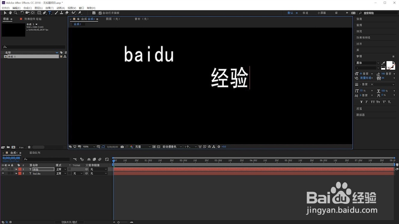This screenshot has height=224, width=399.
Task: Open blend mode 正常 dropdown for baidu layer
Action: point(61,173)
